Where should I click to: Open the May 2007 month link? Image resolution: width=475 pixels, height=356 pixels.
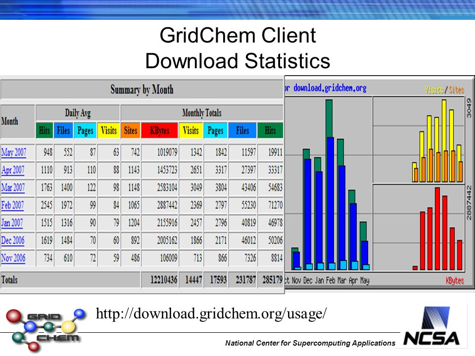(x=14, y=152)
